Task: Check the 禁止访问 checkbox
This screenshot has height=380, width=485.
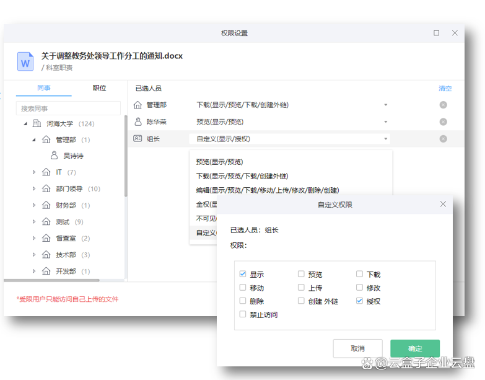Action: [242, 314]
